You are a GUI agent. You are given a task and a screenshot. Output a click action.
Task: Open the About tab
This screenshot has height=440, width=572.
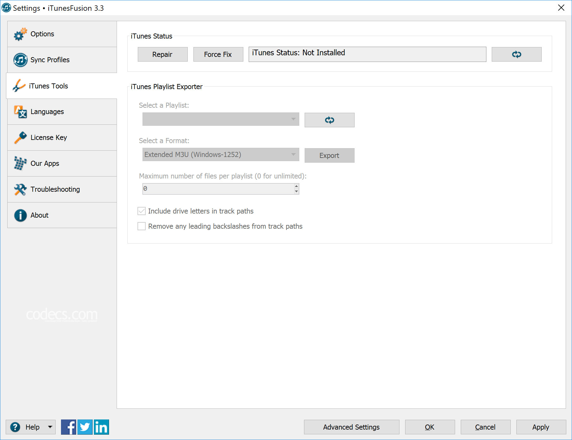(x=62, y=215)
